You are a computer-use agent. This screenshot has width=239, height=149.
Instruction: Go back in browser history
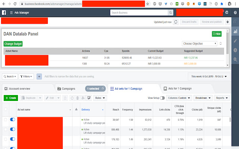coord(4,4)
